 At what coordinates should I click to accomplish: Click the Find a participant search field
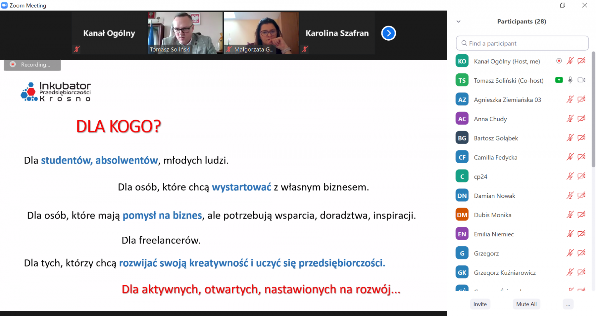click(522, 43)
